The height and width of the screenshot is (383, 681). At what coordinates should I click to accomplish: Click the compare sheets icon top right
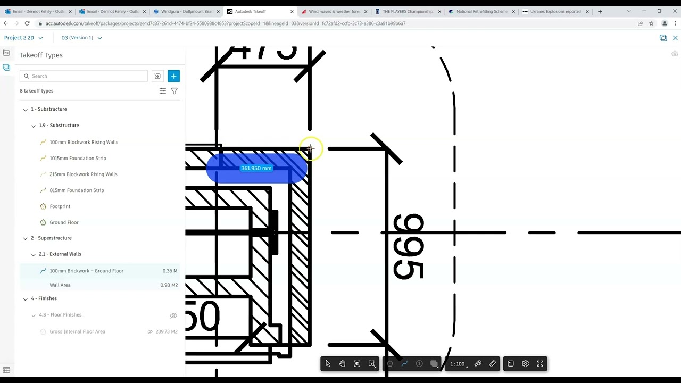[x=663, y=38]
